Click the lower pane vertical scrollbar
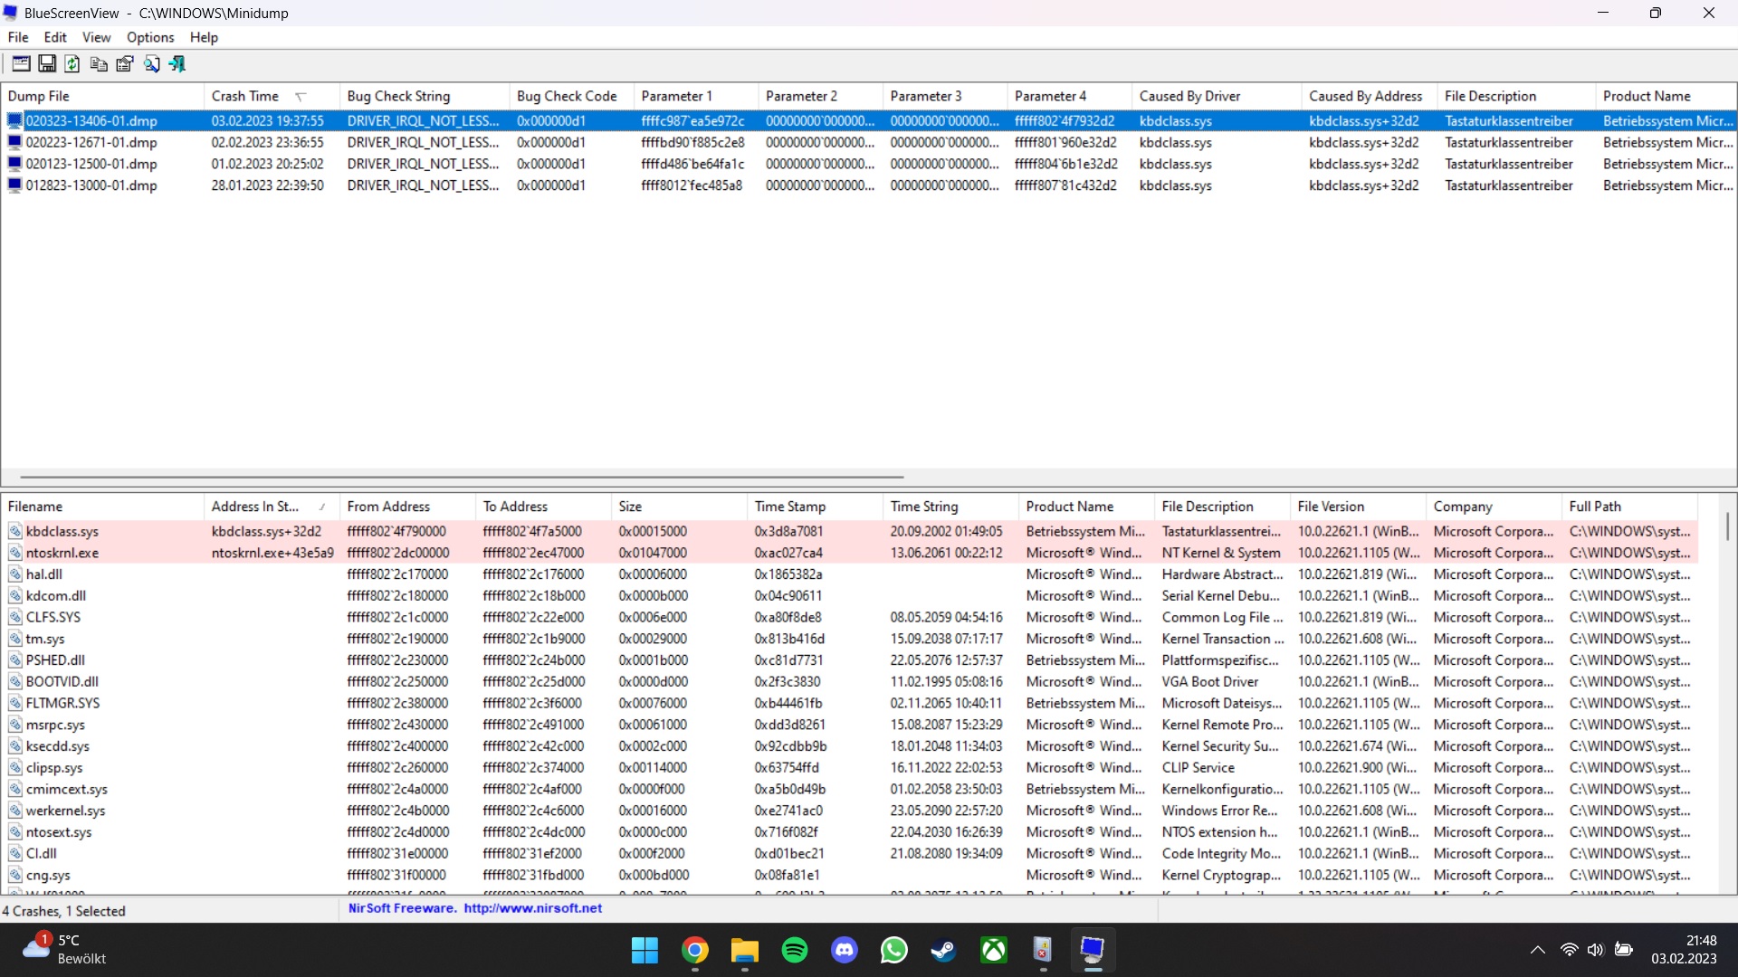This screenshot has height=977, width=1738. click(1727, 526)
